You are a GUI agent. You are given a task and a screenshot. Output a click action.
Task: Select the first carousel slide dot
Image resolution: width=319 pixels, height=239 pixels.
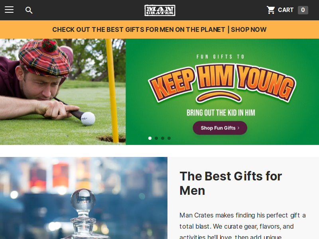click(150, 138)
